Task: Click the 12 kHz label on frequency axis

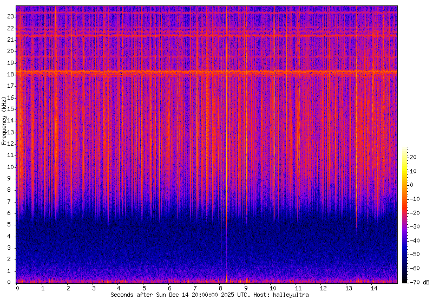Action: pos(10,144)
